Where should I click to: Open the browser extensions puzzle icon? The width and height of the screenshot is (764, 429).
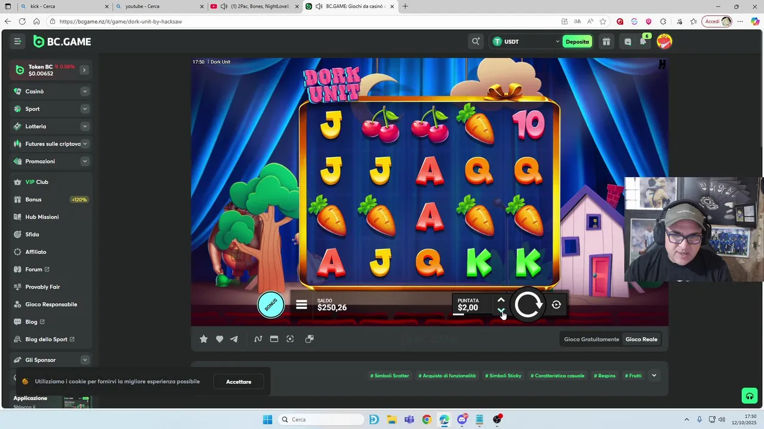663,21
